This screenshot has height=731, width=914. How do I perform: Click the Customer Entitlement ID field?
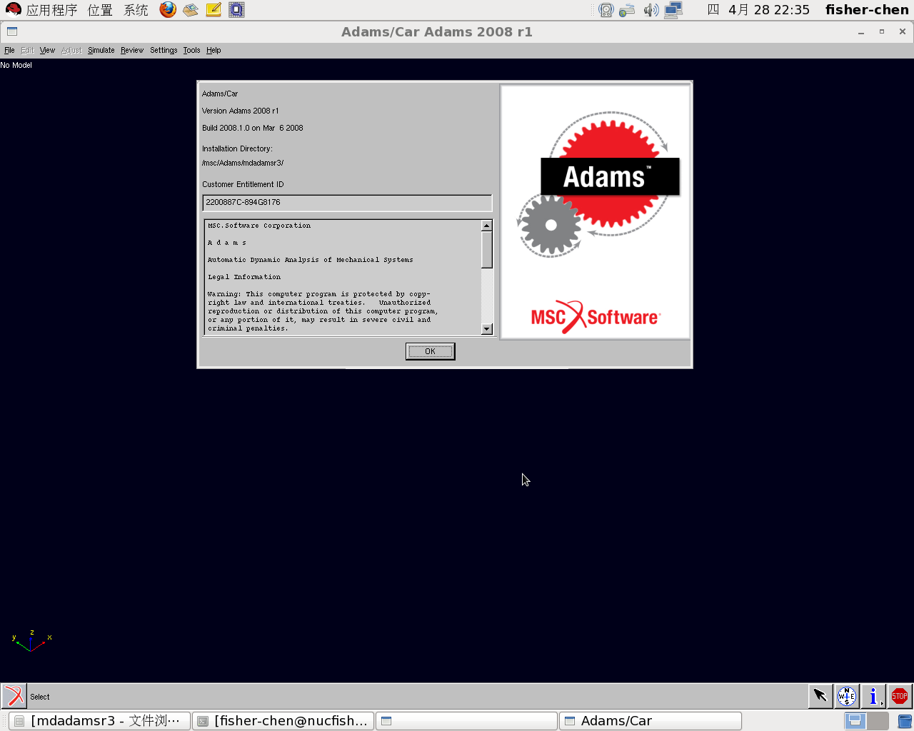click(x=347, y=203)
